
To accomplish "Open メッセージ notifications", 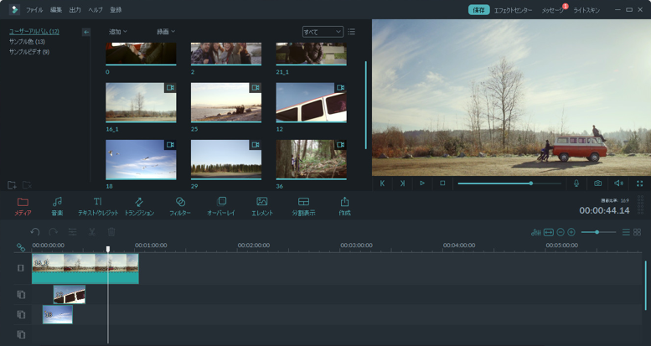I will point(552,10).
